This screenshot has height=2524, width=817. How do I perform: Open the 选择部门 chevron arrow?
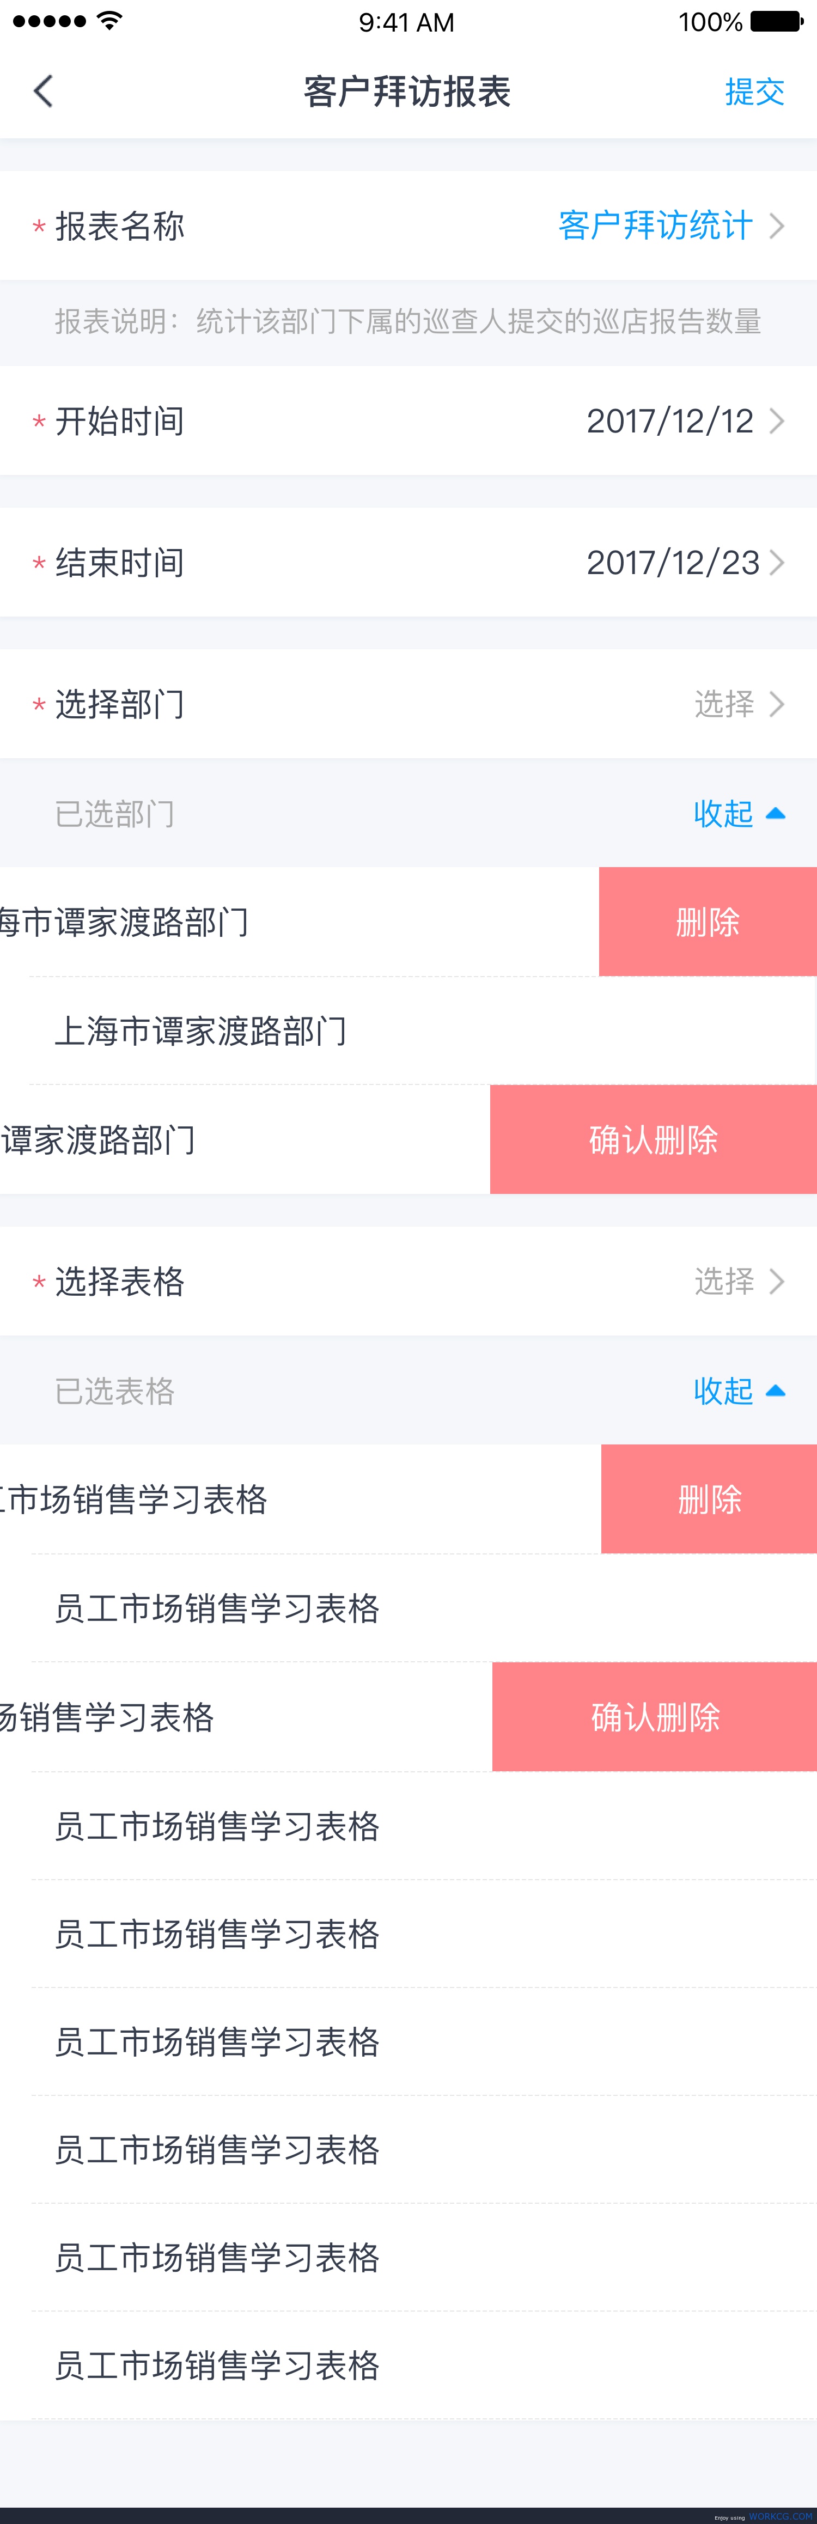point(777,704)
